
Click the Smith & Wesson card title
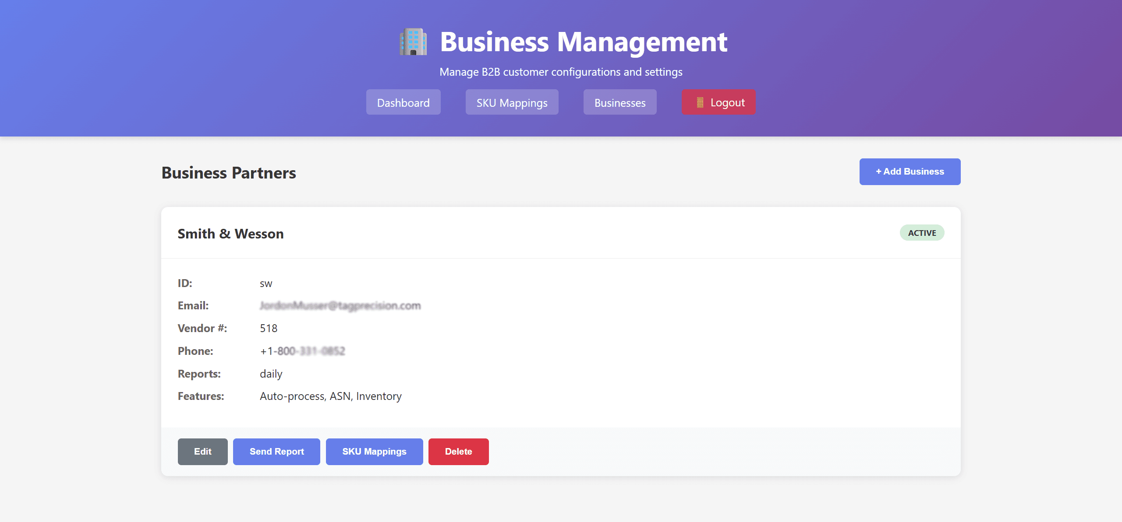[230, 234]
